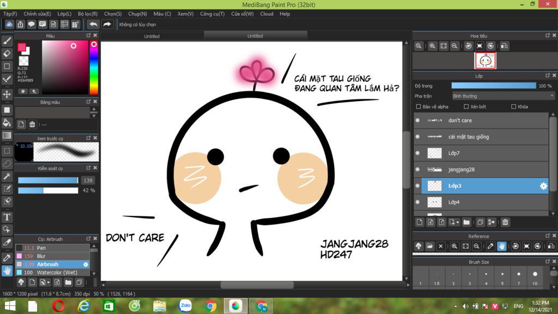Select the Eraser tool

(x=7, y=53)
